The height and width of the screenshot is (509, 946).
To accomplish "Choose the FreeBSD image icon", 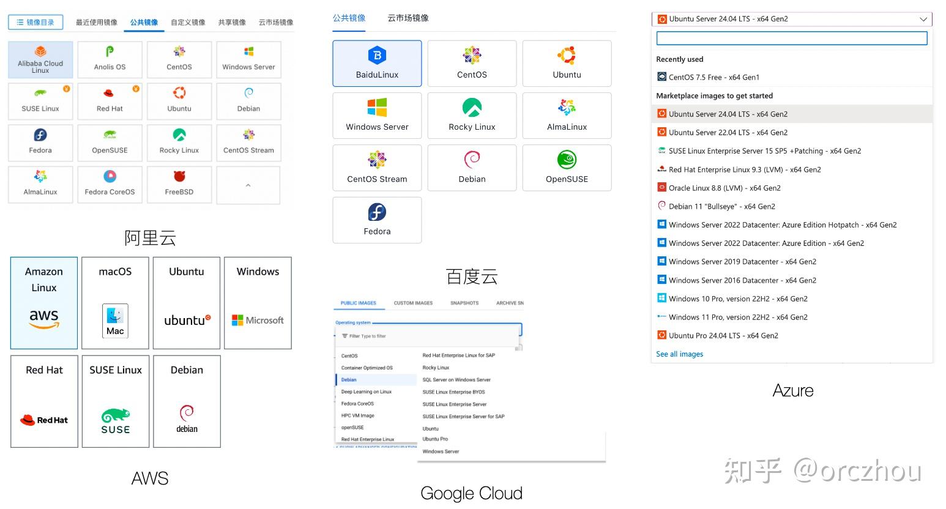I will [x=179, y=184].
